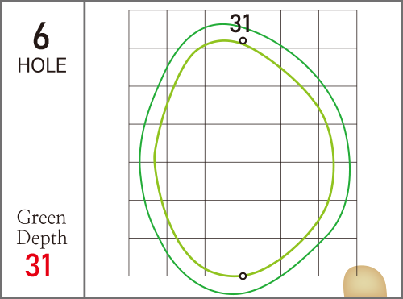
Task: Click the top circle marker on the green
Action: (243, 41)
